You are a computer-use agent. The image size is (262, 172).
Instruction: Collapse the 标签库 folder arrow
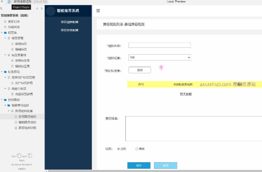(2, 32)
